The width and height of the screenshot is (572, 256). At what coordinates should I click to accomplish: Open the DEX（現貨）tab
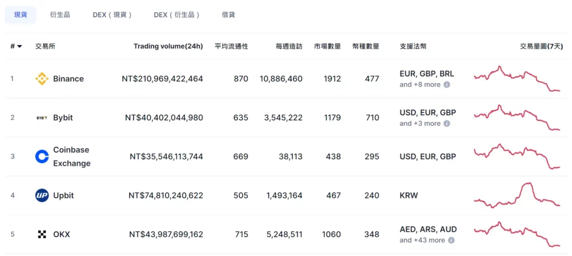click(x=112, y=15)
